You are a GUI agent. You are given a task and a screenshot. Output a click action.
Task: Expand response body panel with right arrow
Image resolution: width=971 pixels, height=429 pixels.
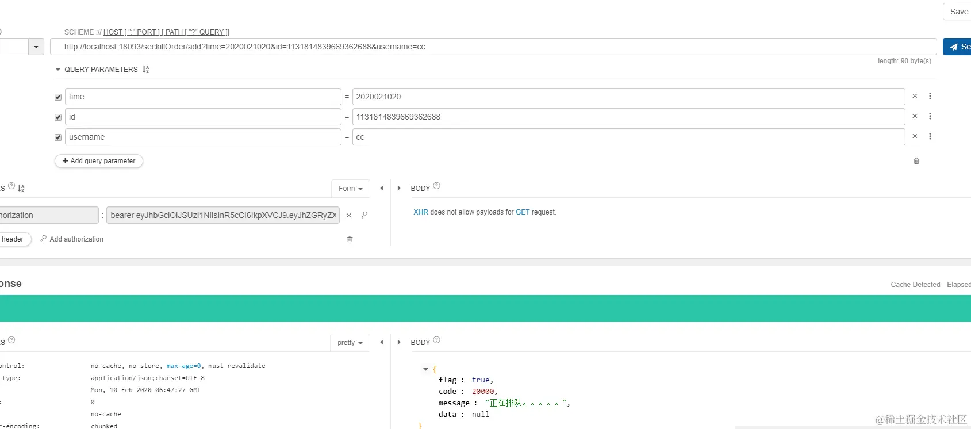point(399,342)
